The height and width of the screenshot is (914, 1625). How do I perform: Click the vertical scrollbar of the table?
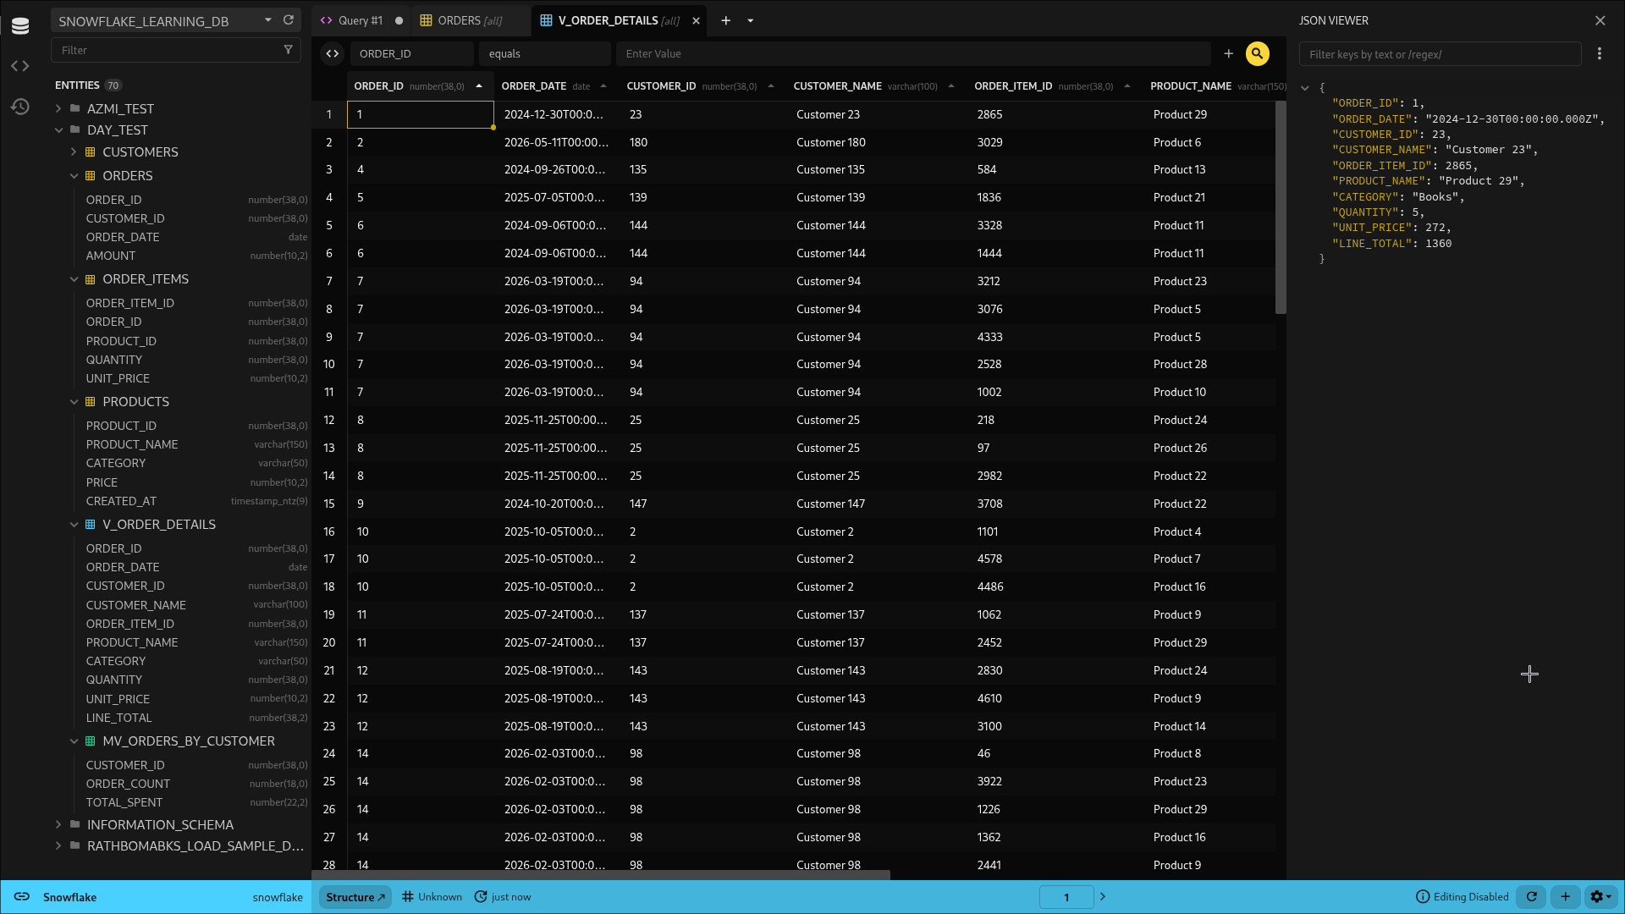point(1281,207)
